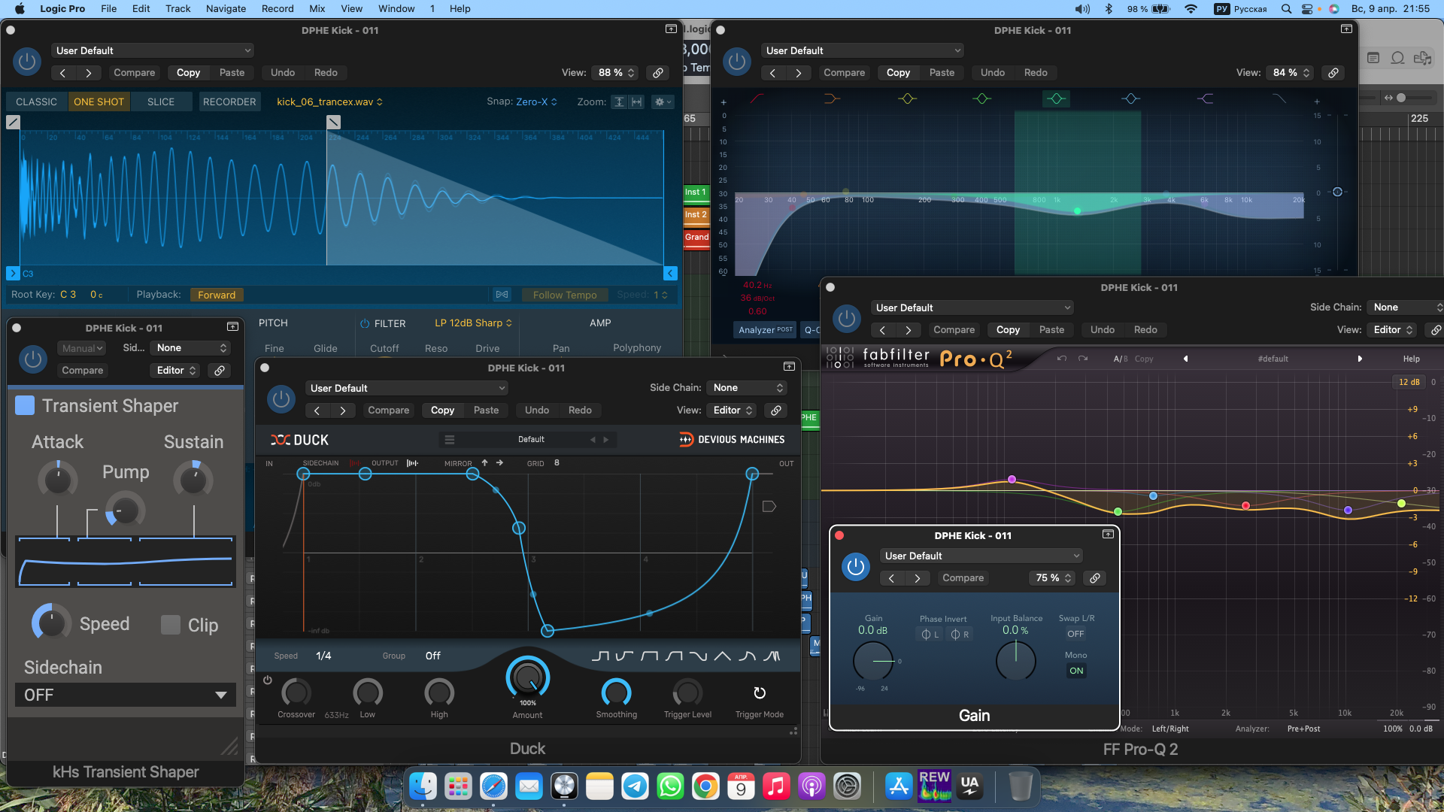Toggle power button of Channel EQ plugin

pyautogui.click(x=737, y=61)
